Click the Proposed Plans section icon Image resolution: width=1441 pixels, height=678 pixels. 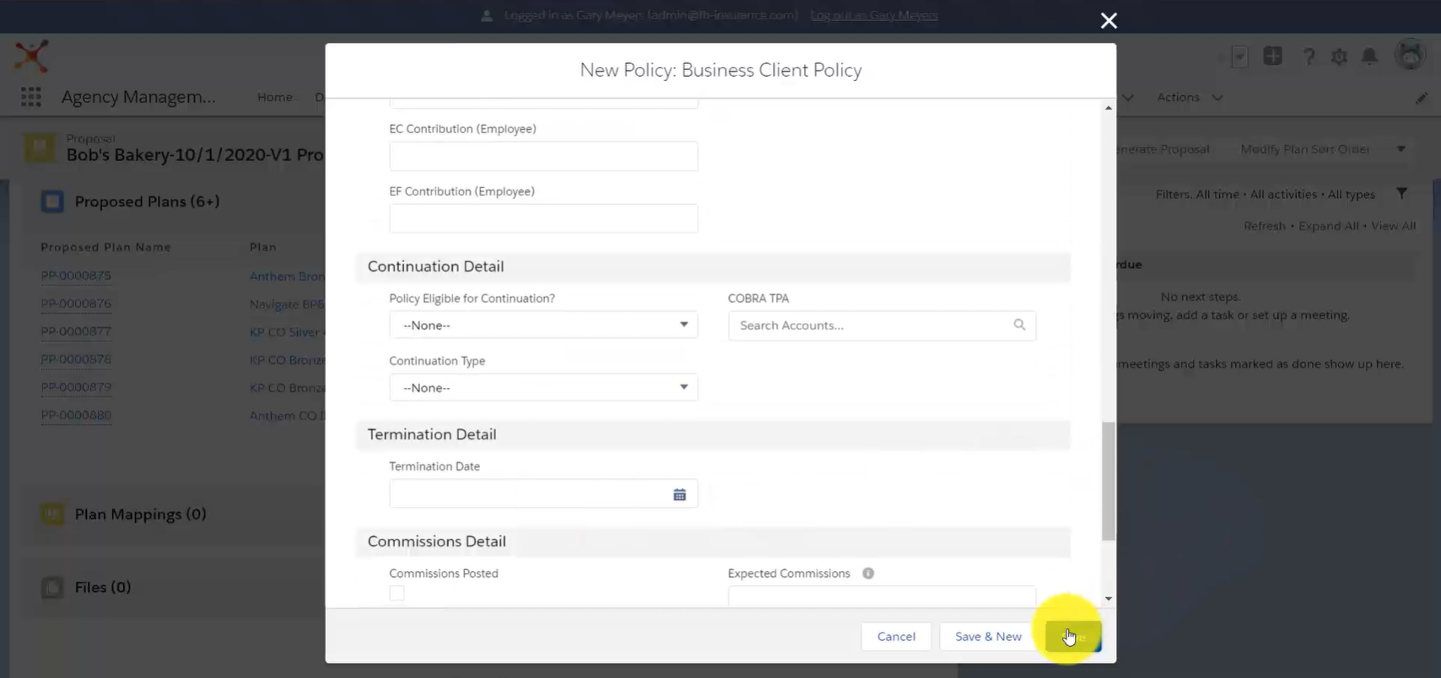click(x=52, y=202)
